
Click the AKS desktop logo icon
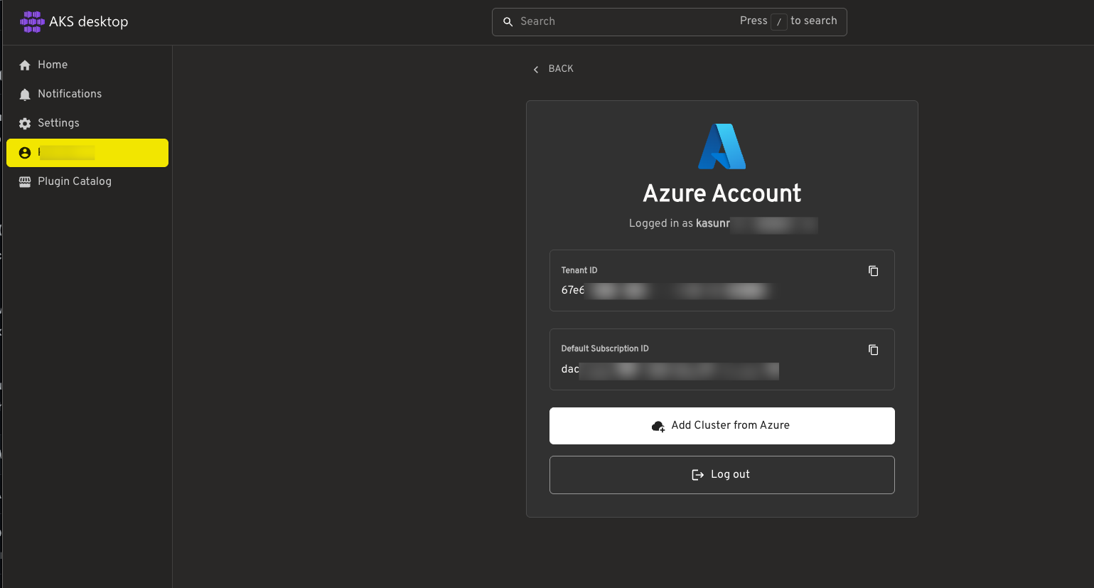32,22
